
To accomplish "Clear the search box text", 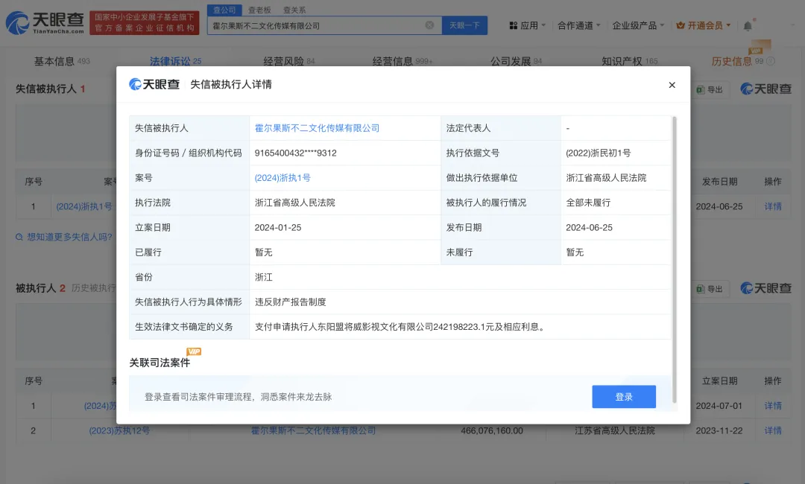I will (430, 25).
